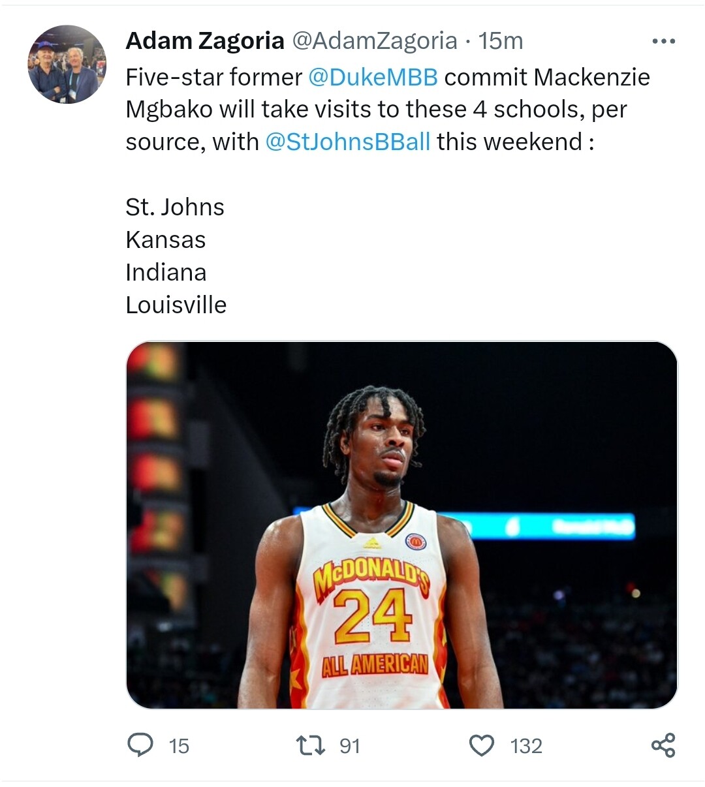Open the reply comment bubble icon

(140, 745)
